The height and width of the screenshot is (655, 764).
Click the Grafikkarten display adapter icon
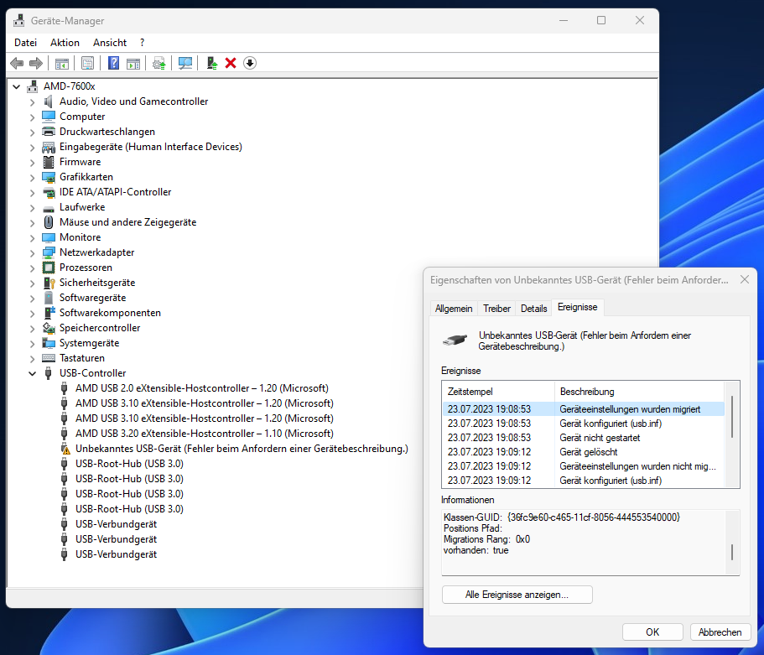(x=49, y=178)
